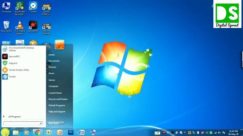Viewport: 243px width, 136px height.
Task: Click the Start orb button
Action: tap(5, 132)
